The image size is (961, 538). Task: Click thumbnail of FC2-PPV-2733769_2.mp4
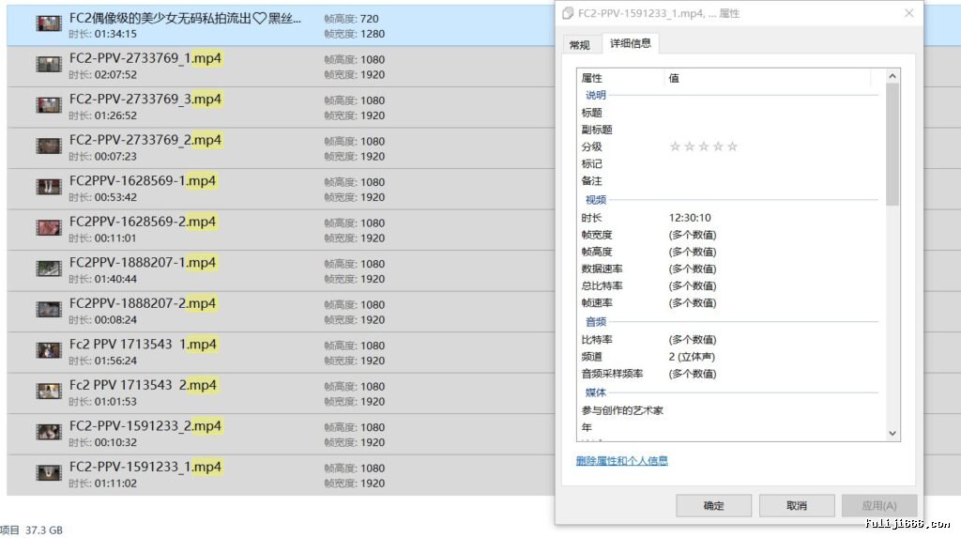(x=49, y=146)
